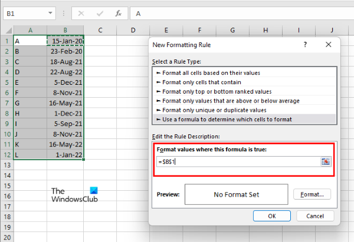Select 'Format all cells based on their values'
The height and width of the screenshot is (242, 354).
206,72
